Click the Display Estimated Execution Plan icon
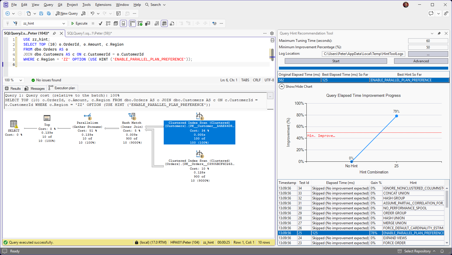Screen dimensions: 452x255 point(108,23)
